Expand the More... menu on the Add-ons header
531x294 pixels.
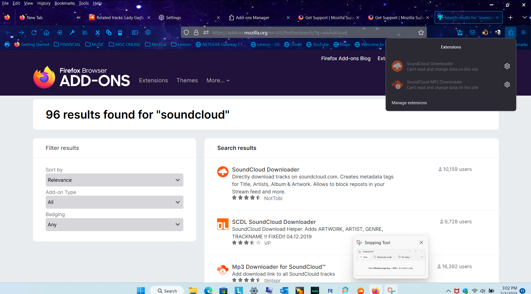click(x=218, y=80)
